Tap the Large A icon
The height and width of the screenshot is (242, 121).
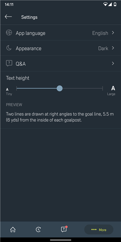(x=113, y=88)
